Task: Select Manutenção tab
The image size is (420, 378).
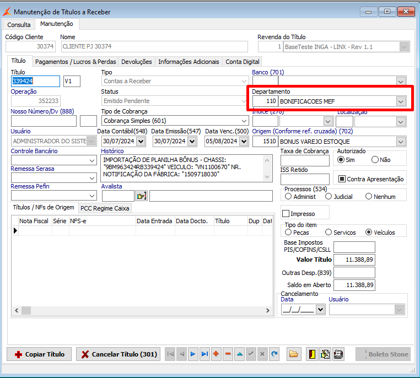Action: point(57,24)
